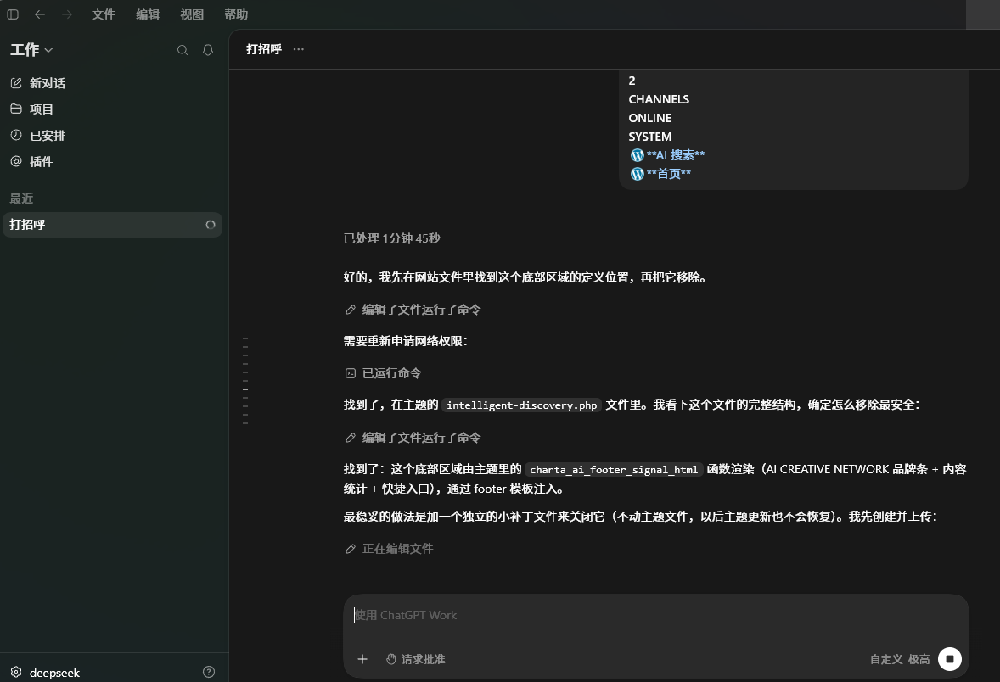The height and width of the screenshot is (682, 1000).
Task: Open the 文件 menu
Action: 104,14
